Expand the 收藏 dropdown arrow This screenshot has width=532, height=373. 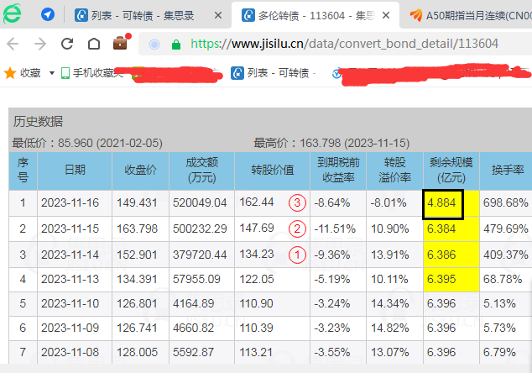point(52,74)
